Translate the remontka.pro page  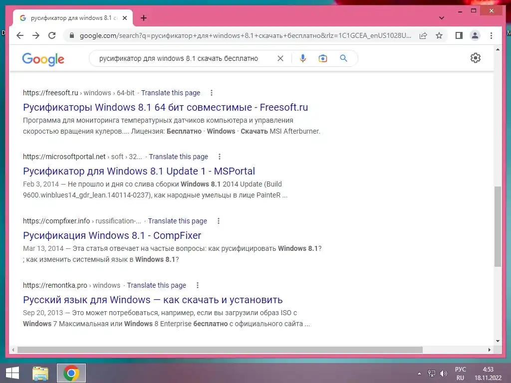coord(156,285)
